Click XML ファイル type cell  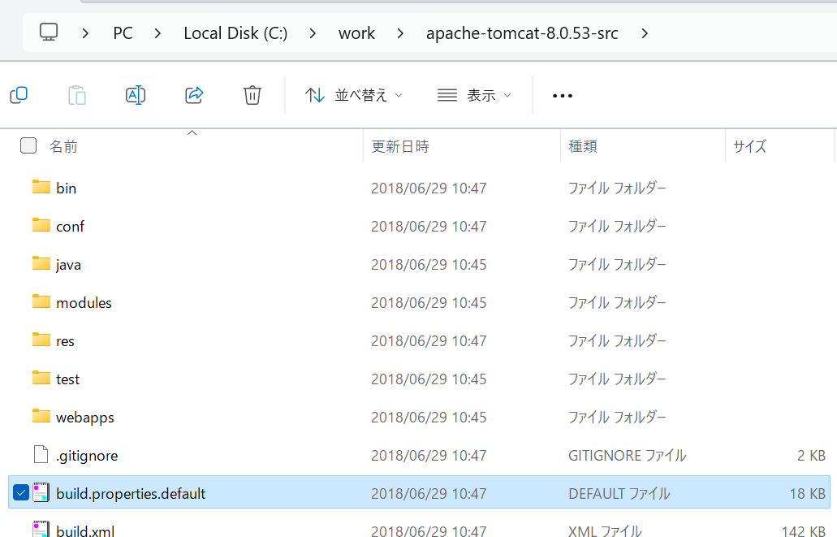[x=605, y=531]
